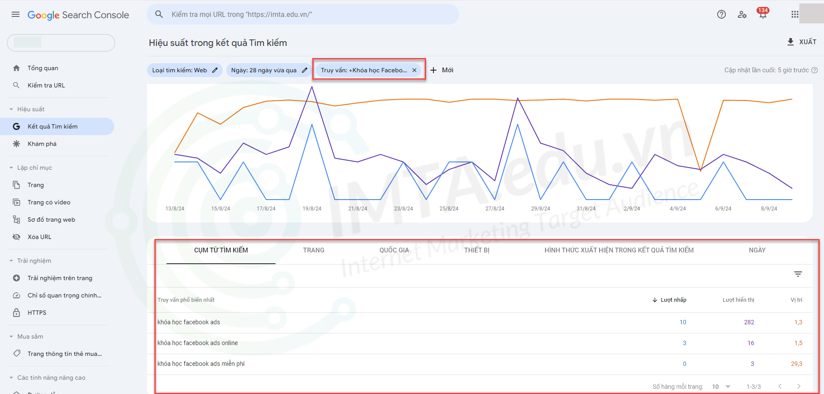824x394 pixels.
Task: Select row khóa học facebook ads miễn phí
Action: pos(480,364)
